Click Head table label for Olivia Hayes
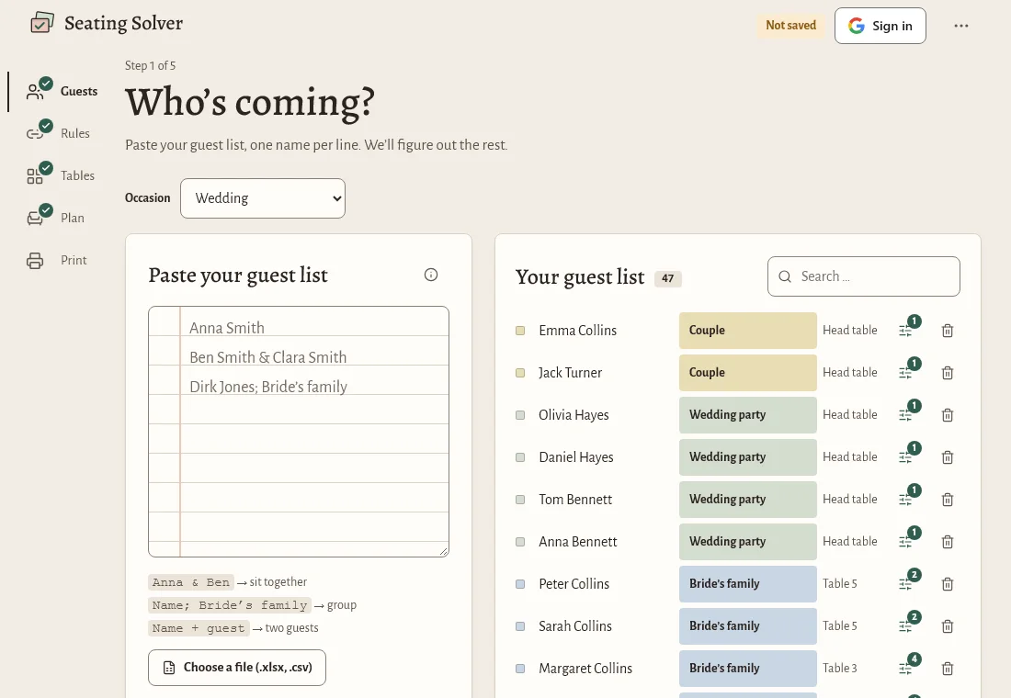Viewport: 1011px width, 698px height. (x=850, y=415)
